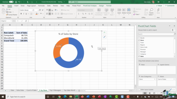This screenshot has width=177, height=99.
Task: Check the Province field checkbox
Action: click(139, 50)
